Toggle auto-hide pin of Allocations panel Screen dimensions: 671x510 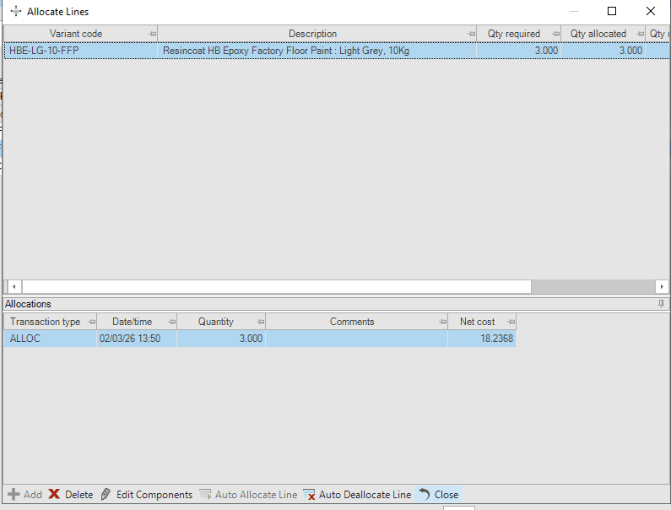[x=661, y=304]
